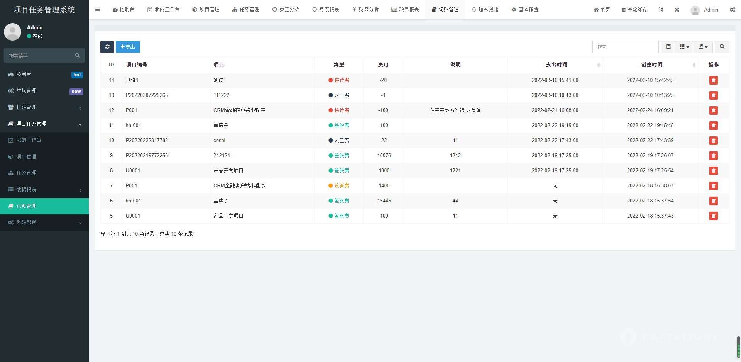This screenshot has height=362, width=741.
Task: Open the 通知提醒 menu item
Action: [x=485, y=9]
